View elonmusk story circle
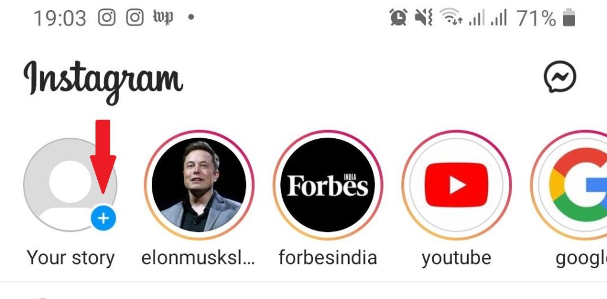This screenshot has height=299, width=607. pyautogui.click(x=199, y=185)
